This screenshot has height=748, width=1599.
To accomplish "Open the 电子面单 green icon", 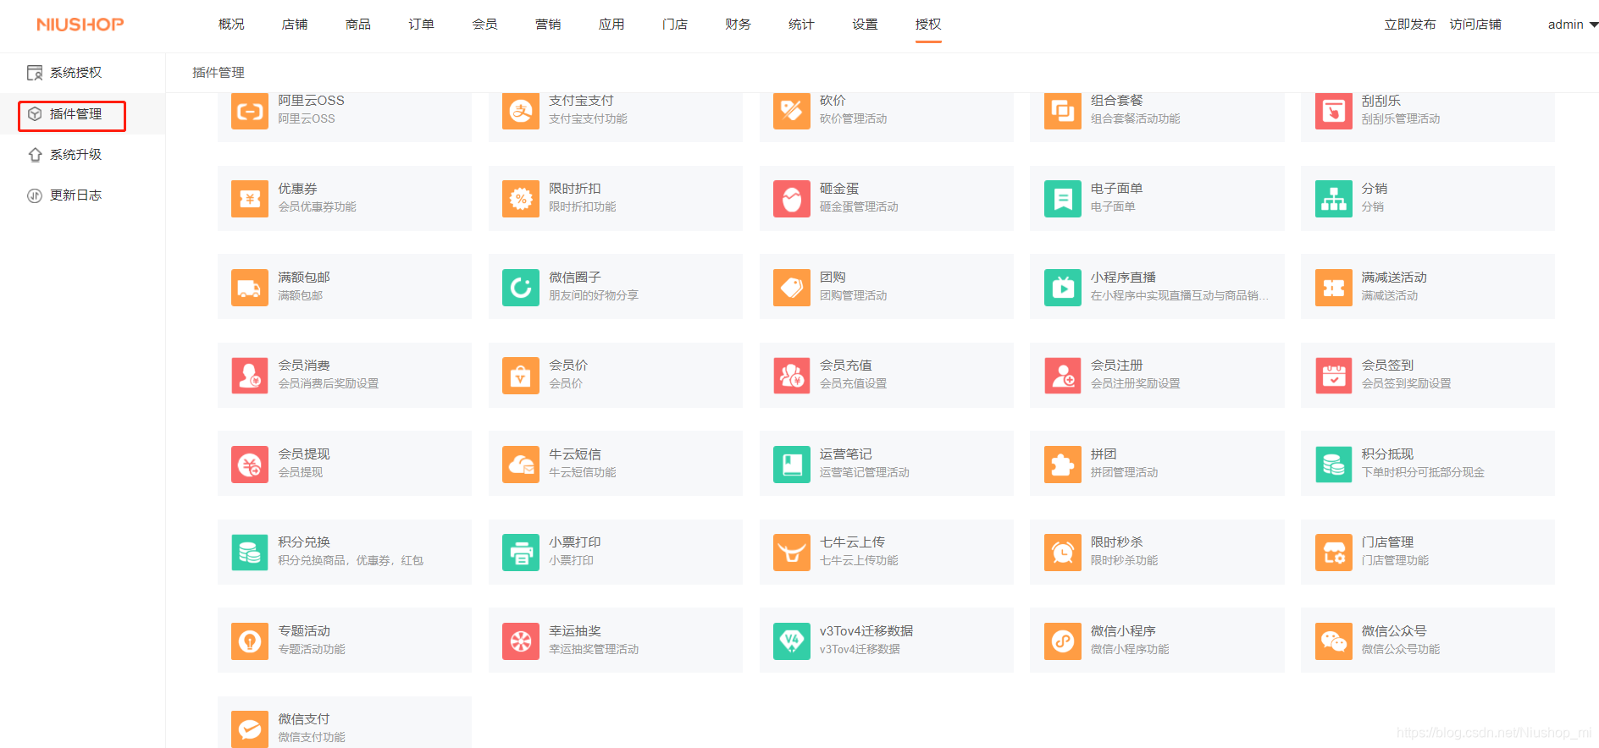I will click(1063, 199).
